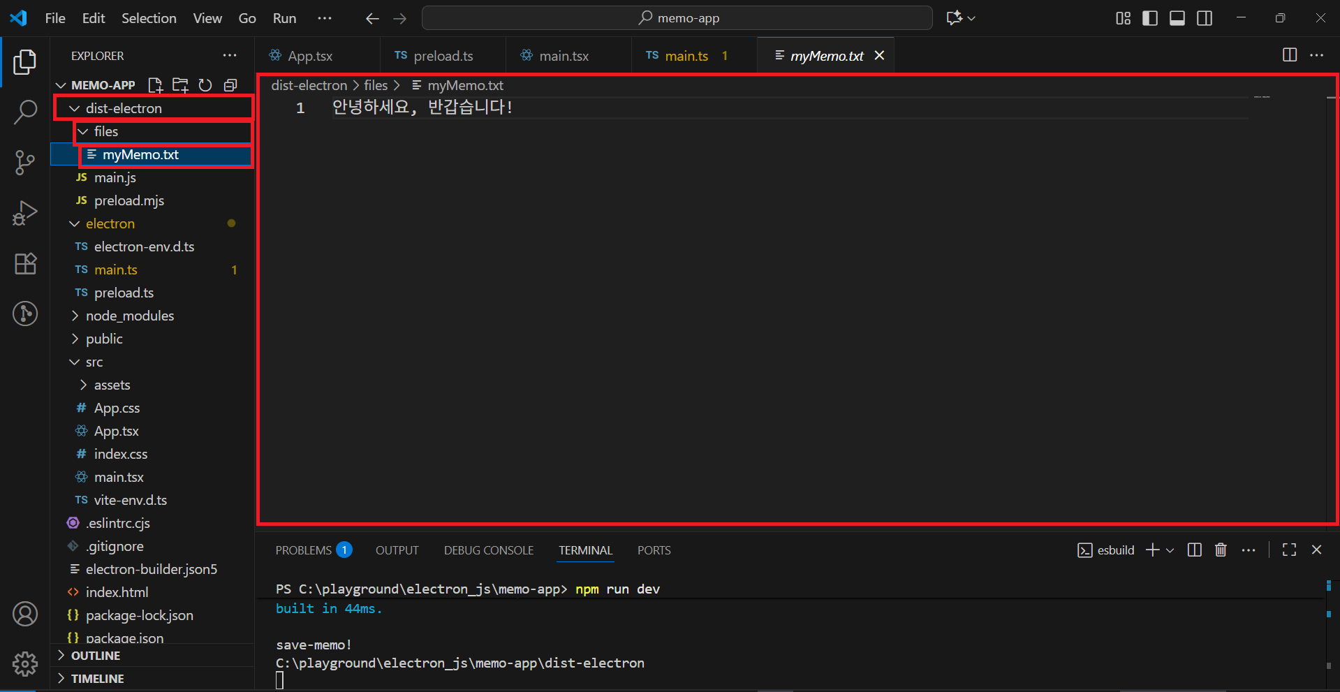Click the files breadcrumb segment
Screen dimensions: 1340x692
click(376, 85)
